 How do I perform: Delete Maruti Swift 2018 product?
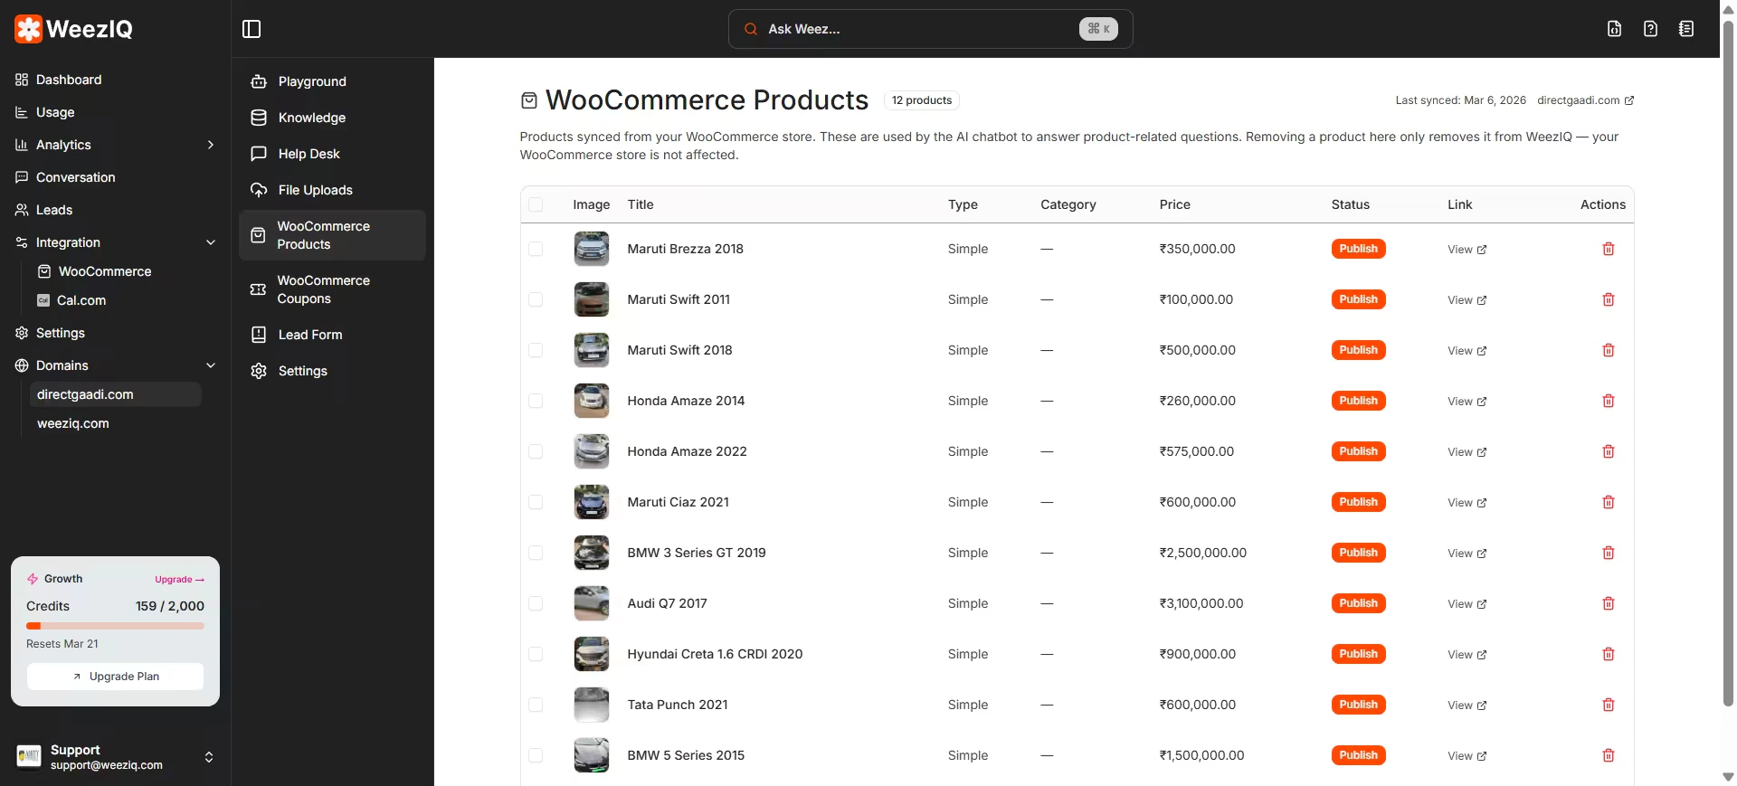[x=1608, y=350]
